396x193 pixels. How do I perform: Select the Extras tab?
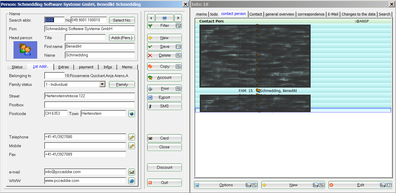[63, 67]
